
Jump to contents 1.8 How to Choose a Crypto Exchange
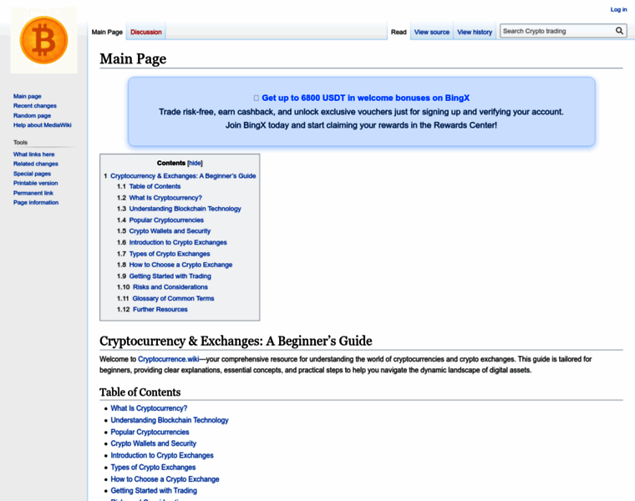coord(180,265)
